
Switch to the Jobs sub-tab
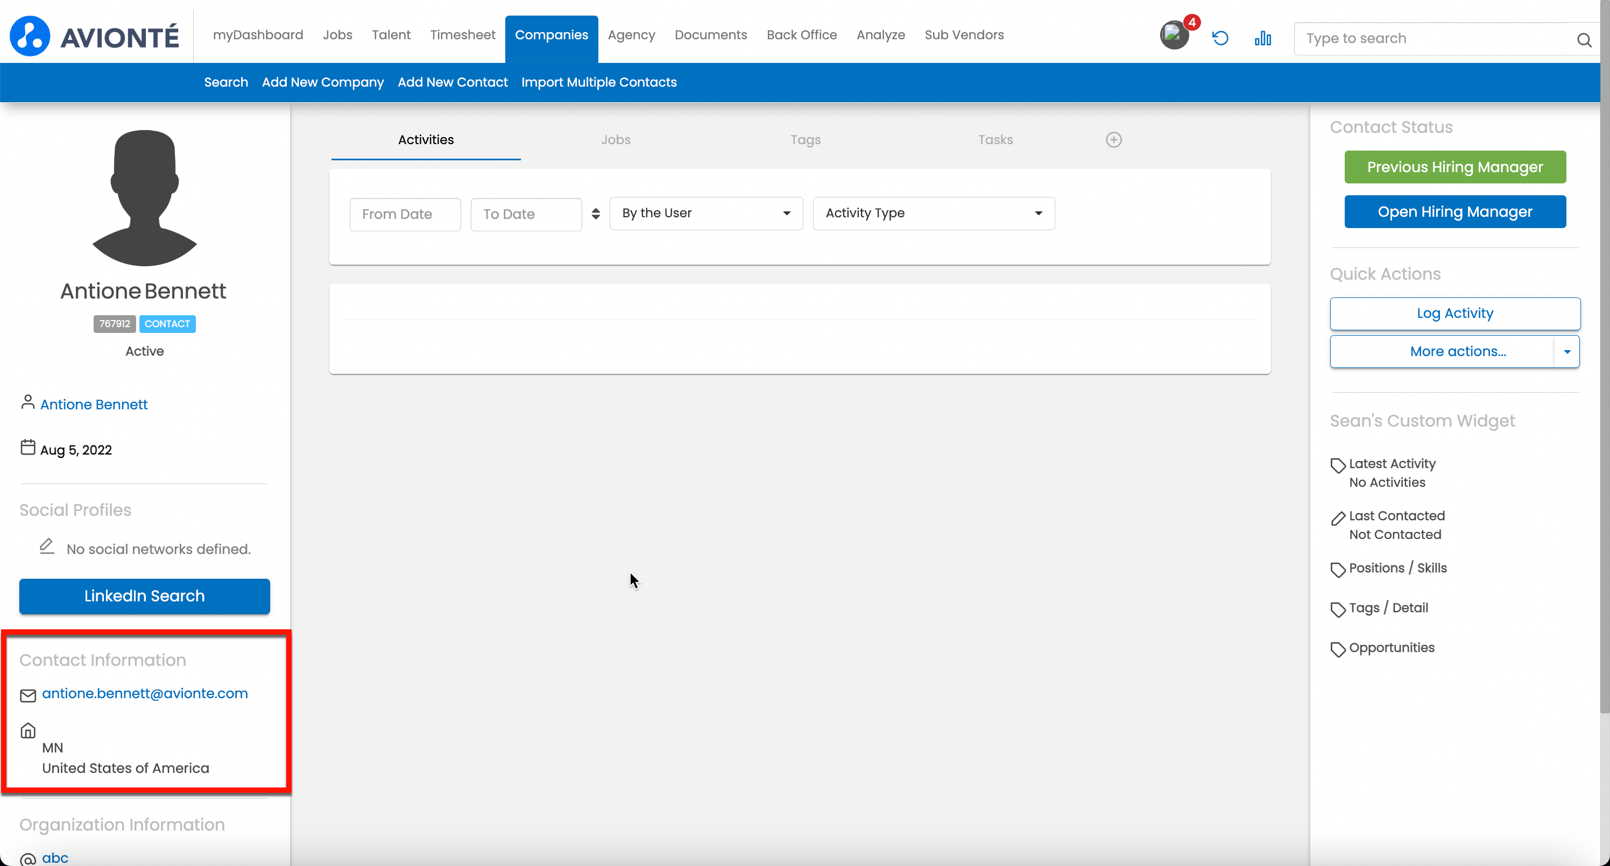616,139
